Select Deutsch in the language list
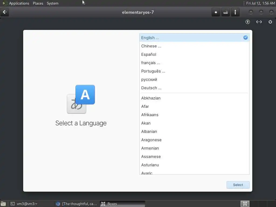The width and height of the screenshot is (276, 207). click(194, 88)
